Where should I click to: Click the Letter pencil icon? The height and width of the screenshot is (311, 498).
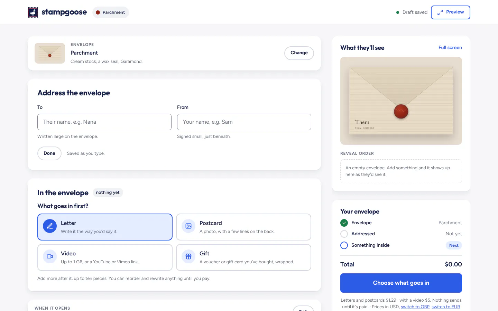(x=50, y=226)
